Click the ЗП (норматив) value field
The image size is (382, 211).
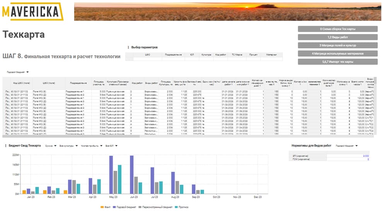348,156
